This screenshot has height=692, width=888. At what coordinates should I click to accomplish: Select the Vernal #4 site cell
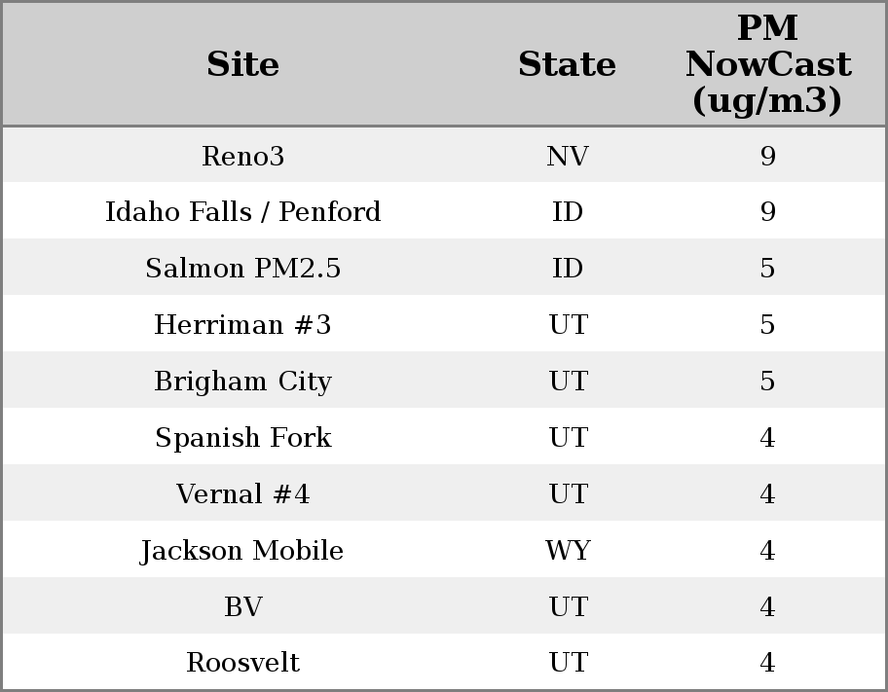[242, 494]
